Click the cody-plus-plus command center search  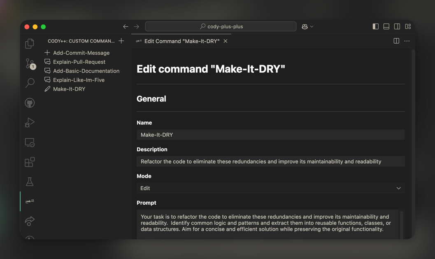pyautogui.click(x=221, y=26)
